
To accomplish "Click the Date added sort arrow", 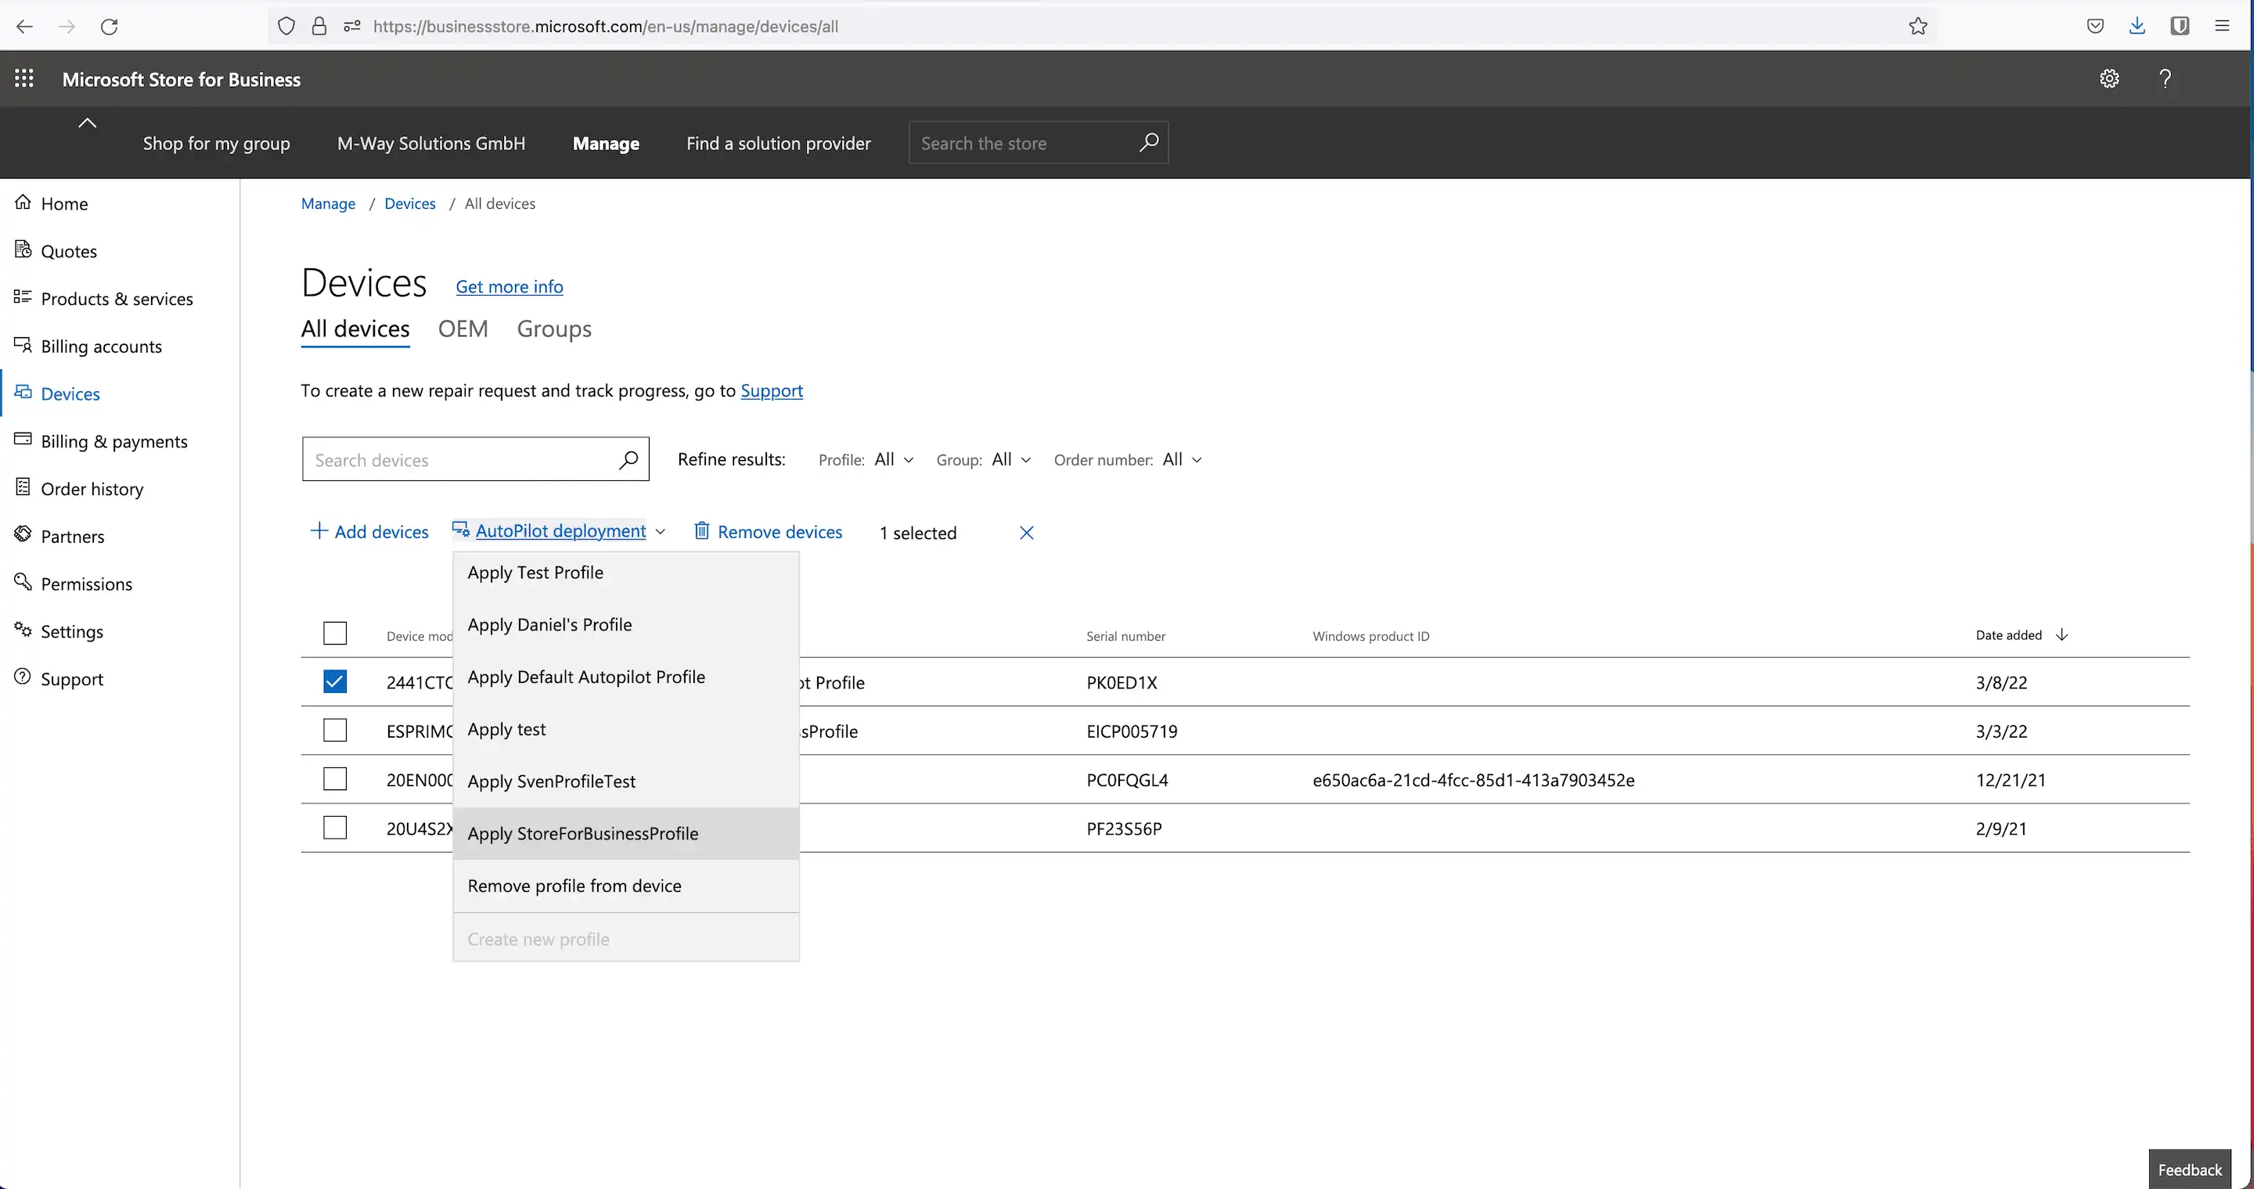I will [x=2062, y=634].
